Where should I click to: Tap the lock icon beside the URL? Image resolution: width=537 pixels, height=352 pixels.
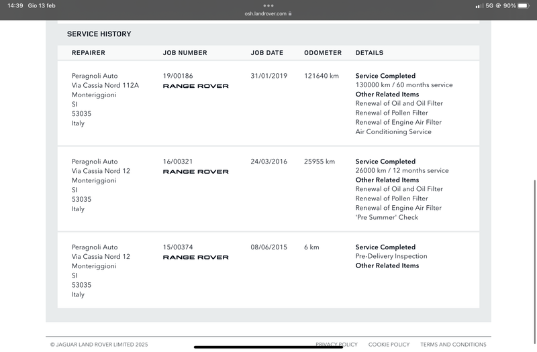pyautogui.click(x=290, y=13)
